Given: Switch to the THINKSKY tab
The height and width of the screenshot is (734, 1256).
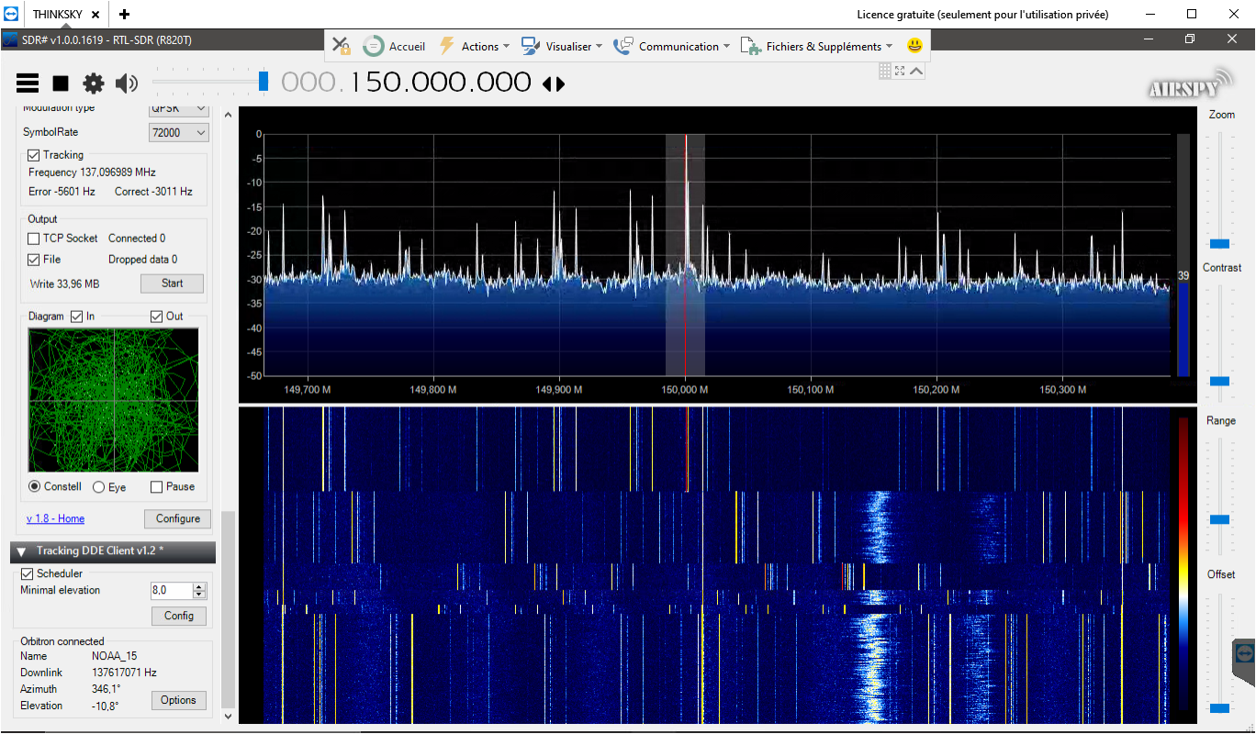Looking at the screenshot, I should pyautogui.click(x=59, y=15).
